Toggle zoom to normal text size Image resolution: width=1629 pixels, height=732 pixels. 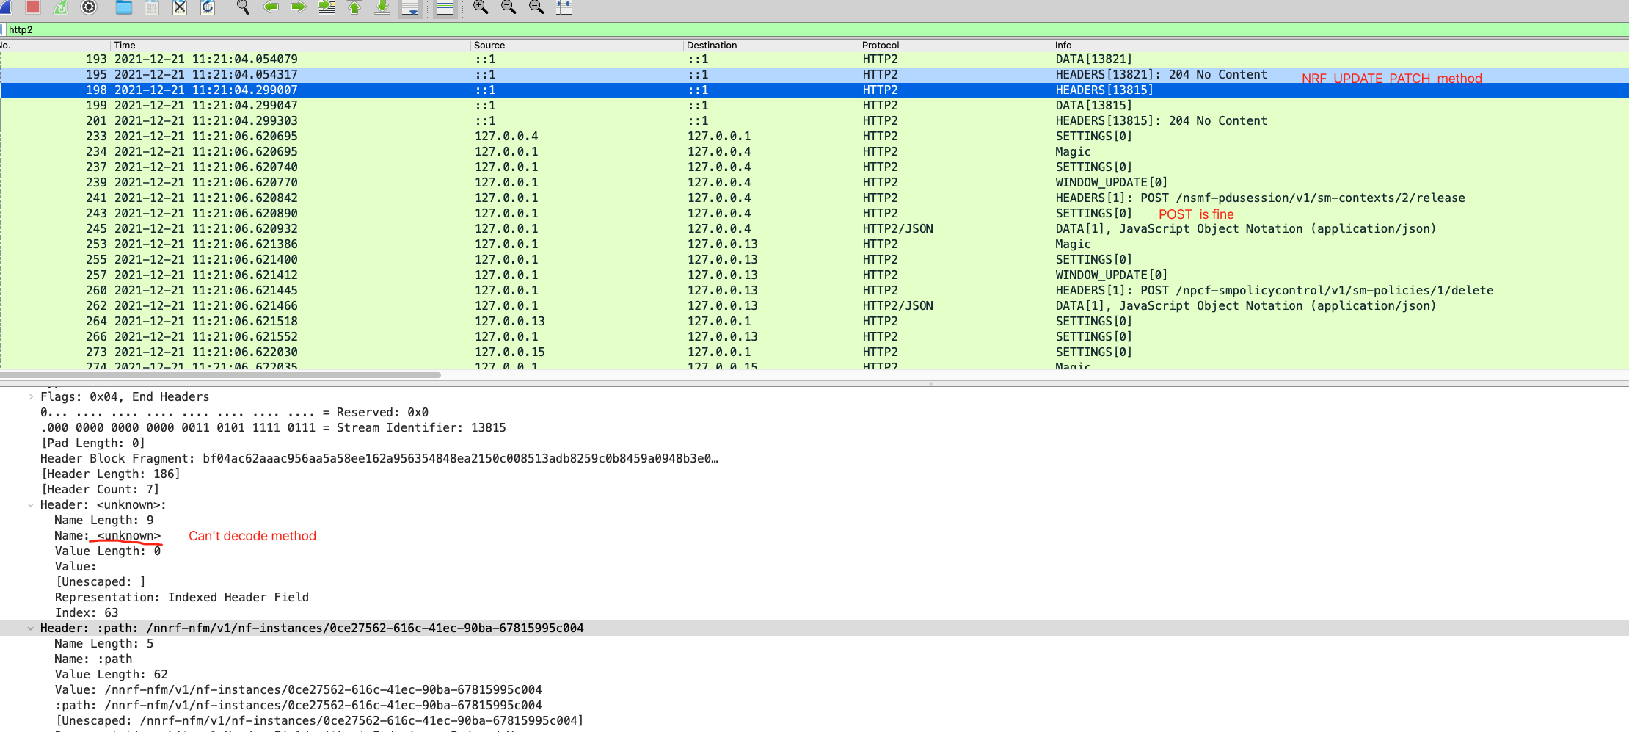pos(536,8)
